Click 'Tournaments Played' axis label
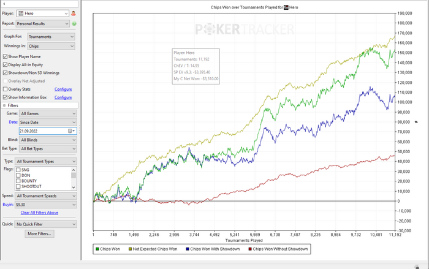429x269 pixels. [x=244, y=241]
